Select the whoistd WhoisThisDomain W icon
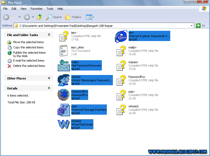 64,124
